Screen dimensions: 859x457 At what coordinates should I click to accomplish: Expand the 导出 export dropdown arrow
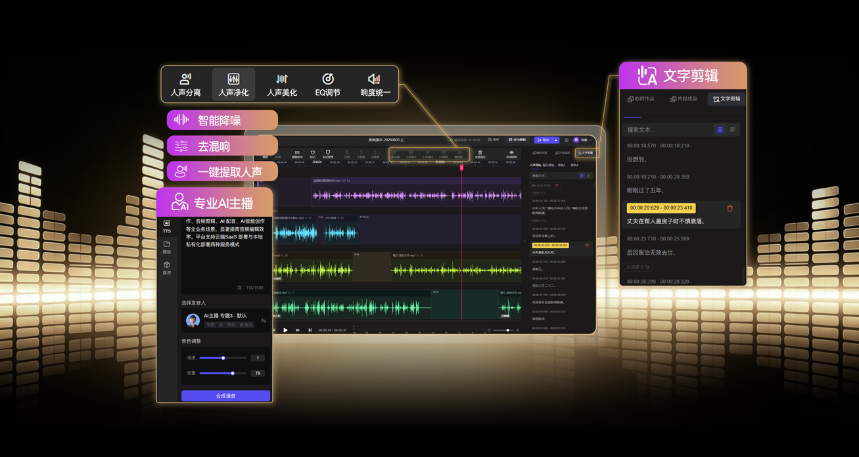pos(556,140)
